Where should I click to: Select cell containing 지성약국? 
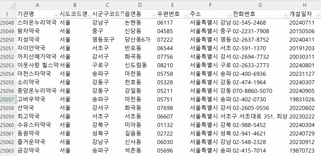coord(37,39)
